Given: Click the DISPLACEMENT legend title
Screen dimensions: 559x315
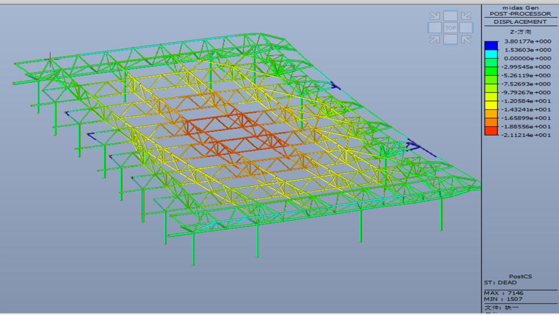Looking at the screenshot, I should click(520, 22).
